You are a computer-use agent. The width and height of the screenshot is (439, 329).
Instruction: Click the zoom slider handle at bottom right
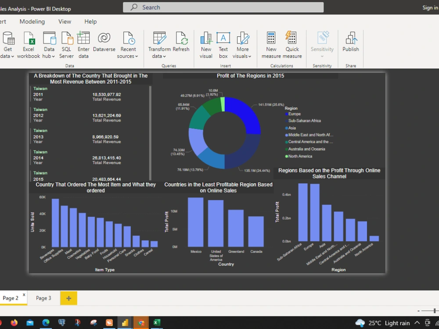tap(435, 311)
